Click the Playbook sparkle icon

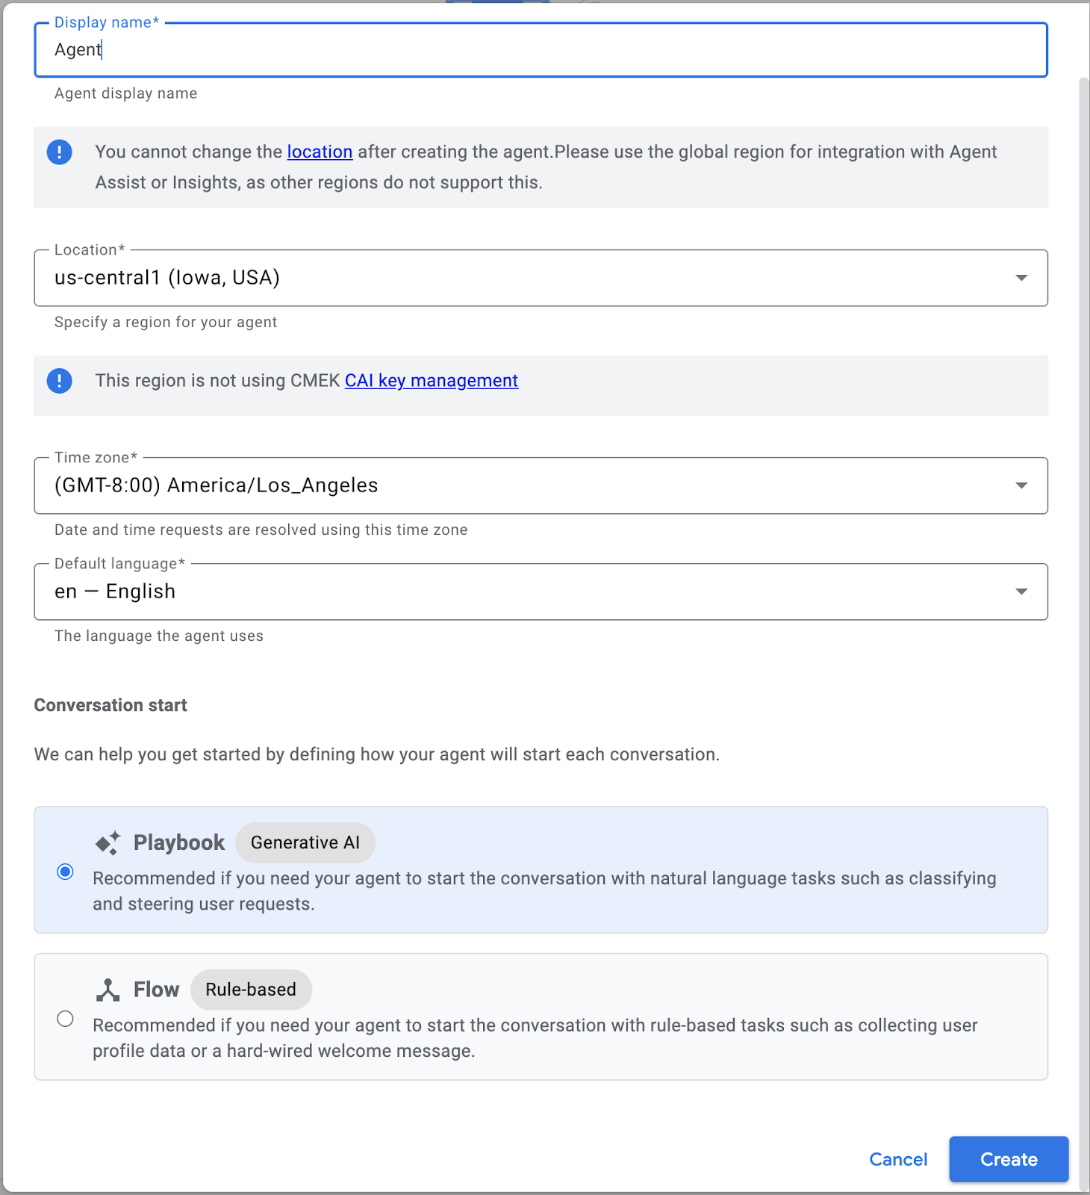click(x=108, y=842)
